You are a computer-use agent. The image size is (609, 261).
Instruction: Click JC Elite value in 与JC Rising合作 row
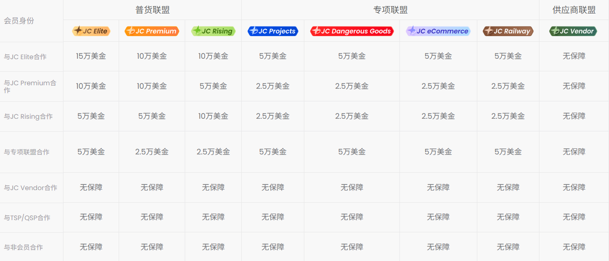click(x=91, y=116)
